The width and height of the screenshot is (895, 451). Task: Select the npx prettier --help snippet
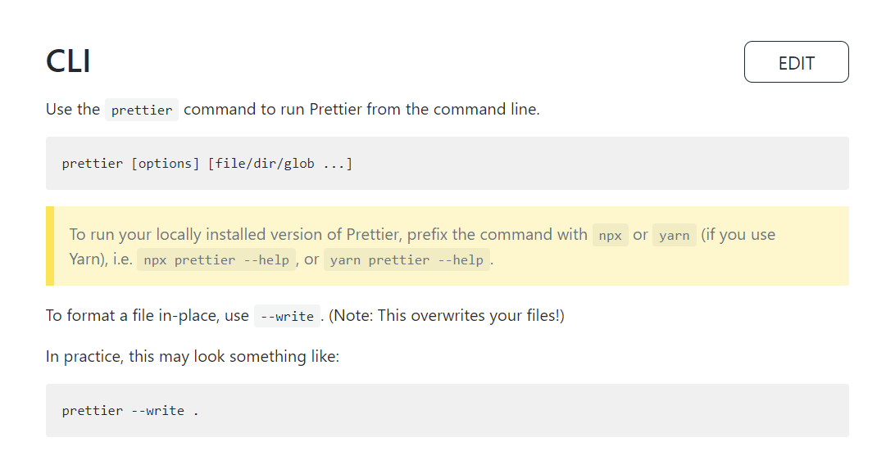216,259
